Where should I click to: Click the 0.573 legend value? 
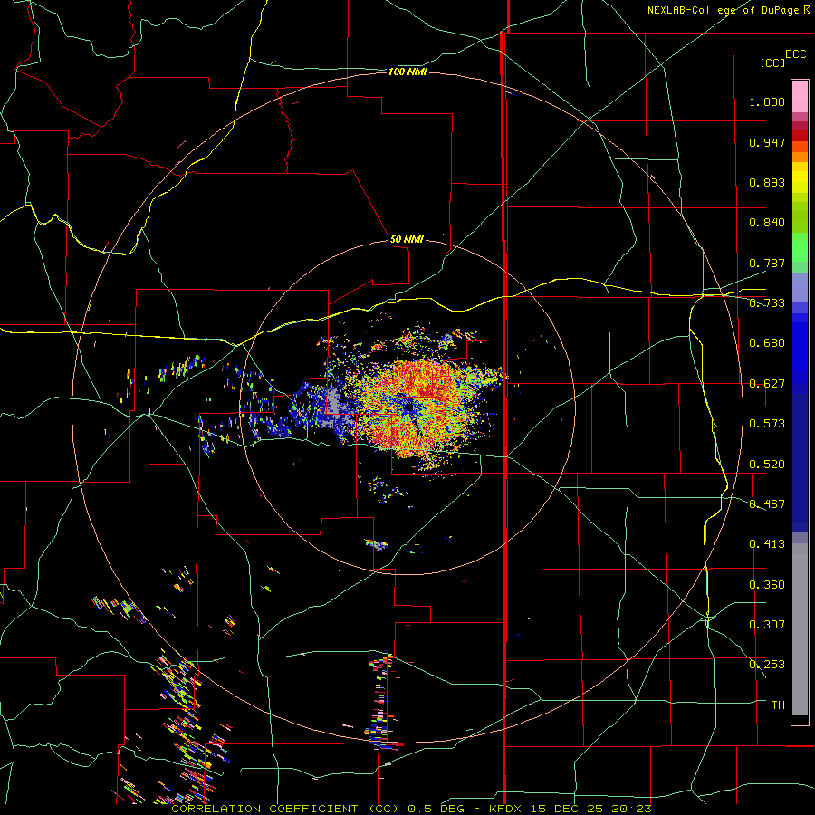[x=767, y=424]
